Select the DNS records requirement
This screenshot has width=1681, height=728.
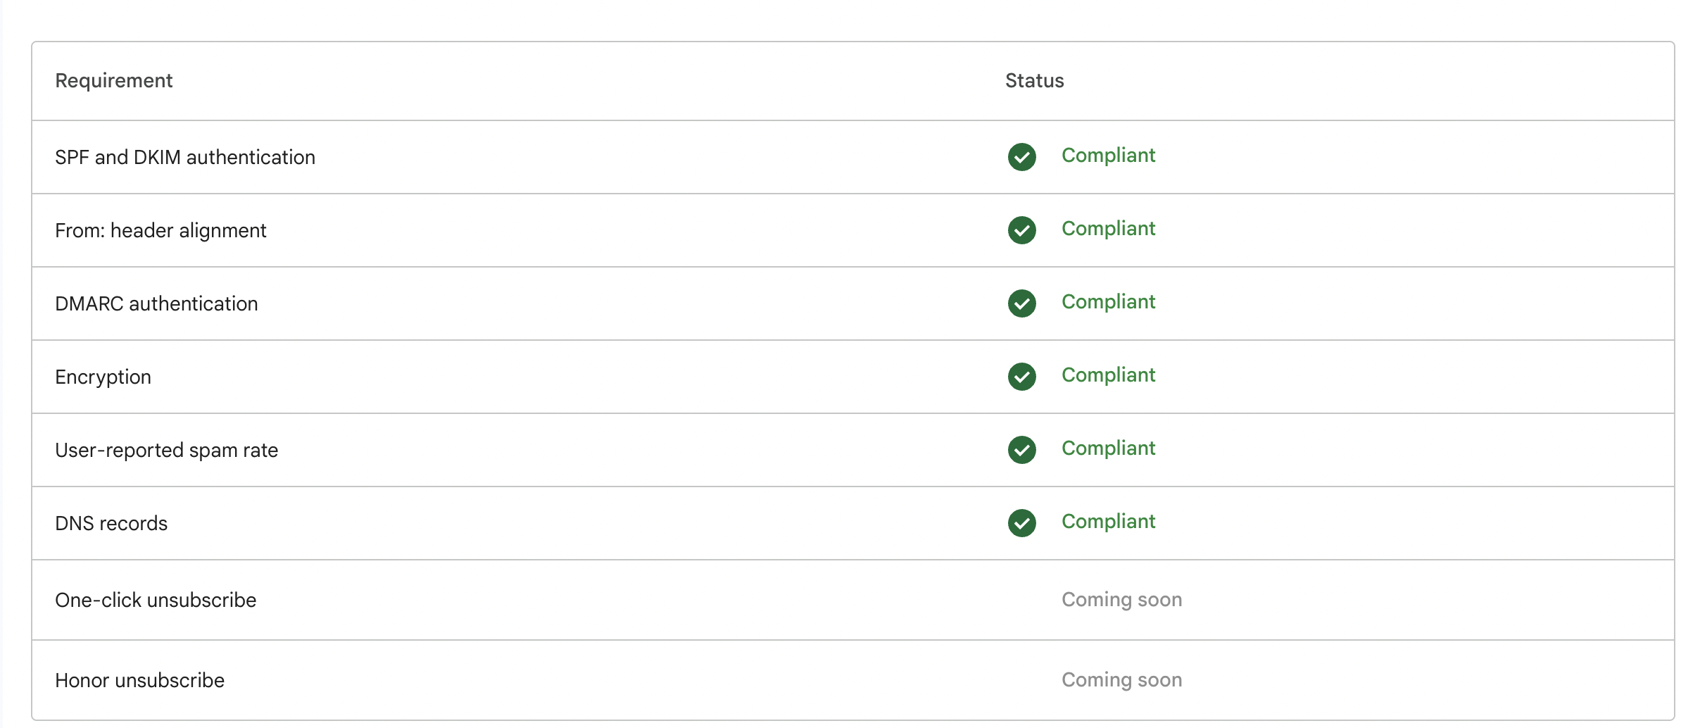point(111,523)
